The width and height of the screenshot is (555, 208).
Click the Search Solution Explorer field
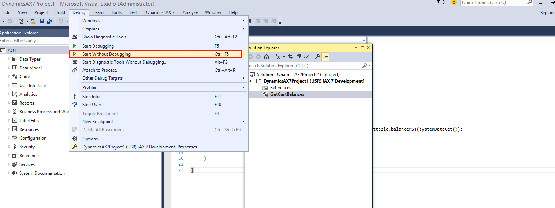coord(304,66)
